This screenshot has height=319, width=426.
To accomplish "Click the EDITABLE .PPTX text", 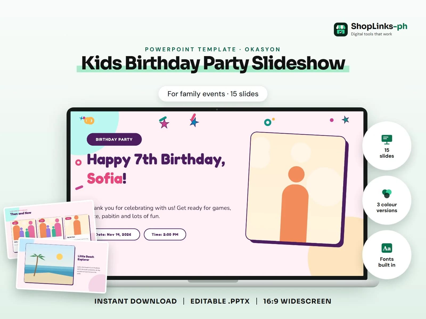I will click(x=220, y=301).
